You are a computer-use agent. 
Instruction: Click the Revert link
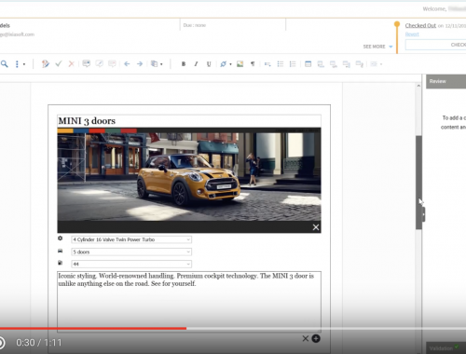click(x=412, y=34)
